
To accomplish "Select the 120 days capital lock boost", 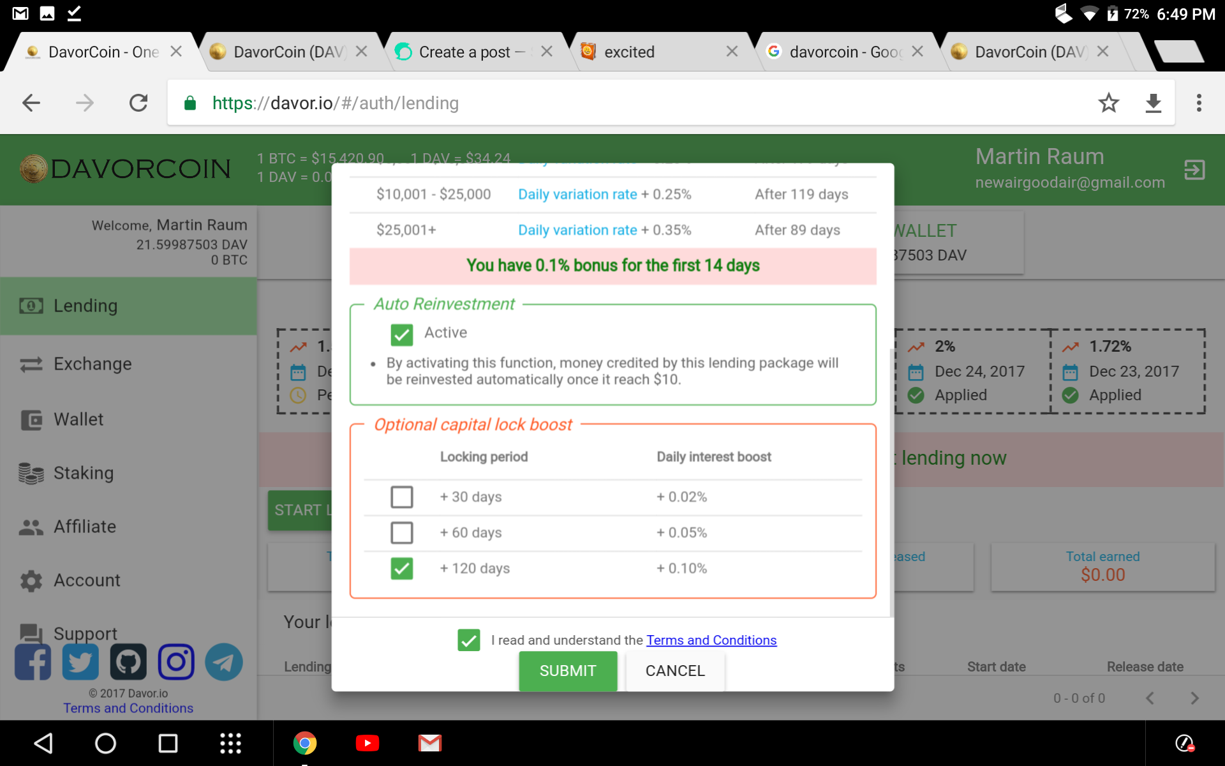I will [x=401, y=567].
